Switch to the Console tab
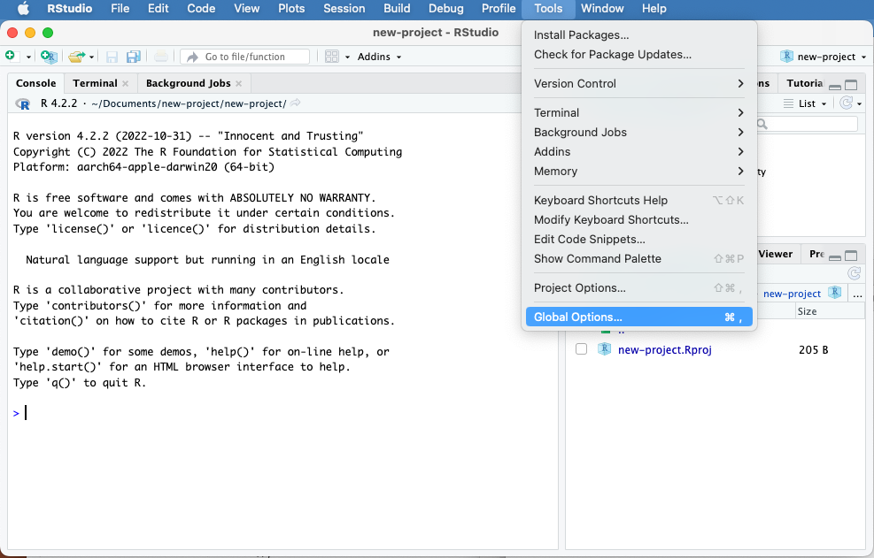This screenshot has width=874, height=558. click(x=35, y=83)
